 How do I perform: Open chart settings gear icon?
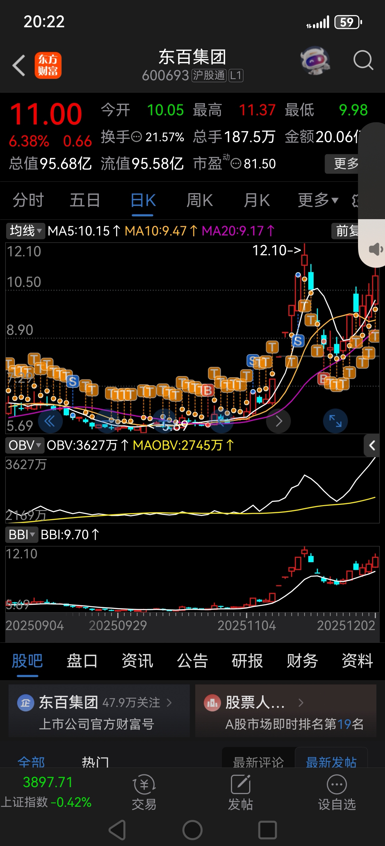pyautogui.click(x=355, y=200)
